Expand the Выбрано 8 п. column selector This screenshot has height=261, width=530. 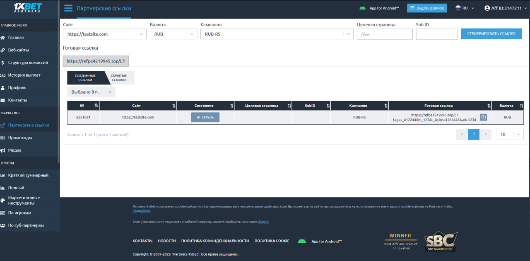point(91,92)
